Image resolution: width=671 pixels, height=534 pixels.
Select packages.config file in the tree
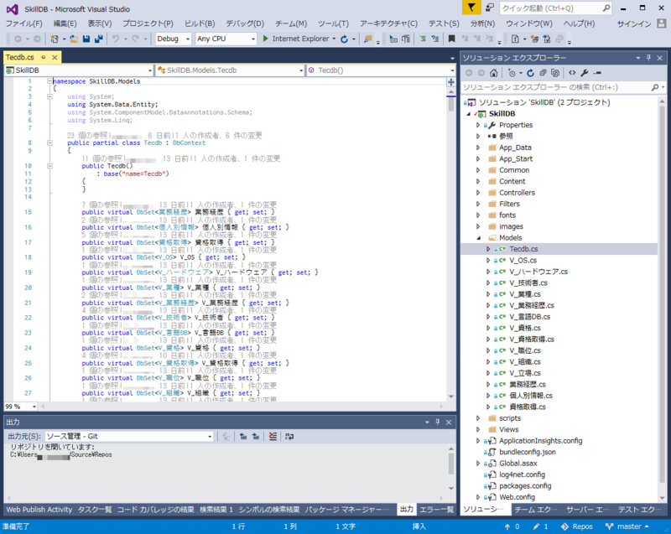pos(525,485)
